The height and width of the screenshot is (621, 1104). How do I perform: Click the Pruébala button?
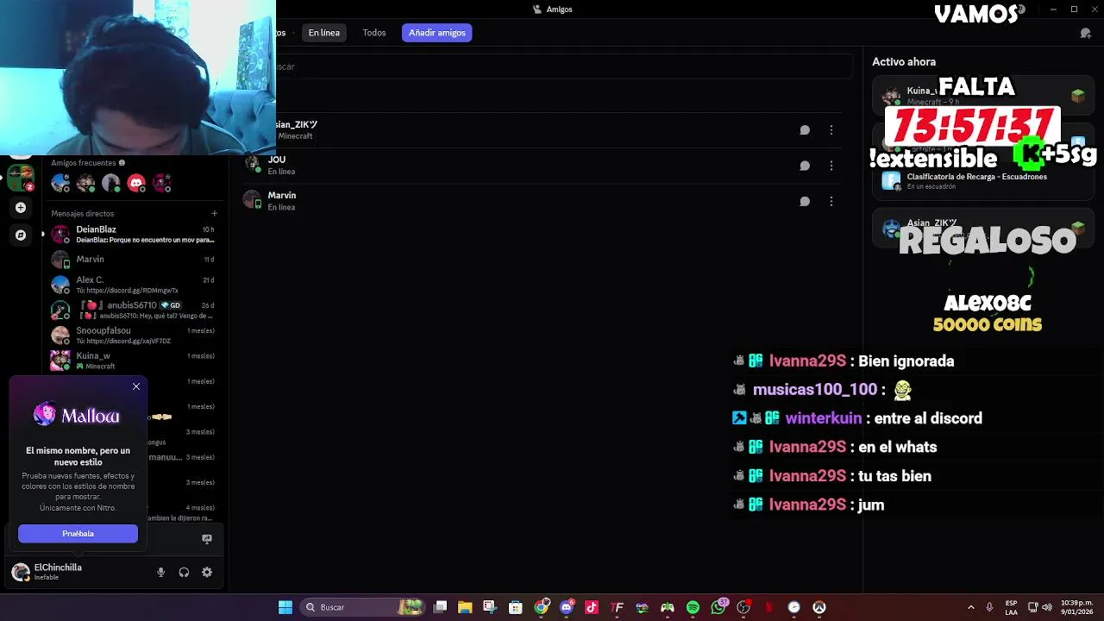point(78,534)
